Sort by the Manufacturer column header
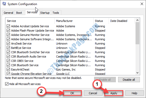The height and width of the screenshot is (98, 146). (x=74, y=21)
